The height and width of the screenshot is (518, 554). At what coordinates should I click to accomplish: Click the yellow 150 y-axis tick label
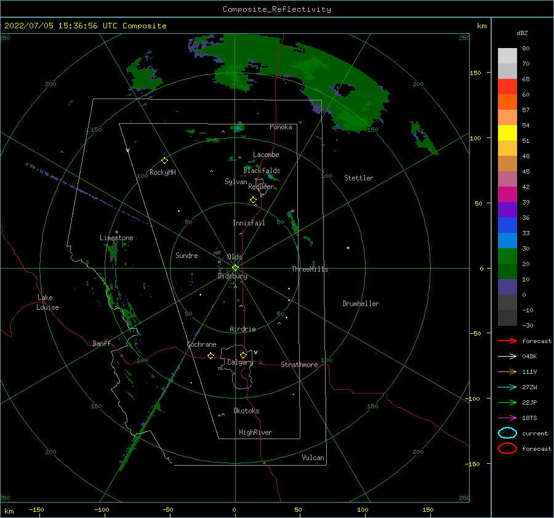[475, 73]
